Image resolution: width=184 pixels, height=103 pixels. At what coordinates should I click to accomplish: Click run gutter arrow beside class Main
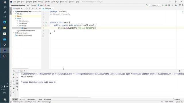click(x=46, y=22)
